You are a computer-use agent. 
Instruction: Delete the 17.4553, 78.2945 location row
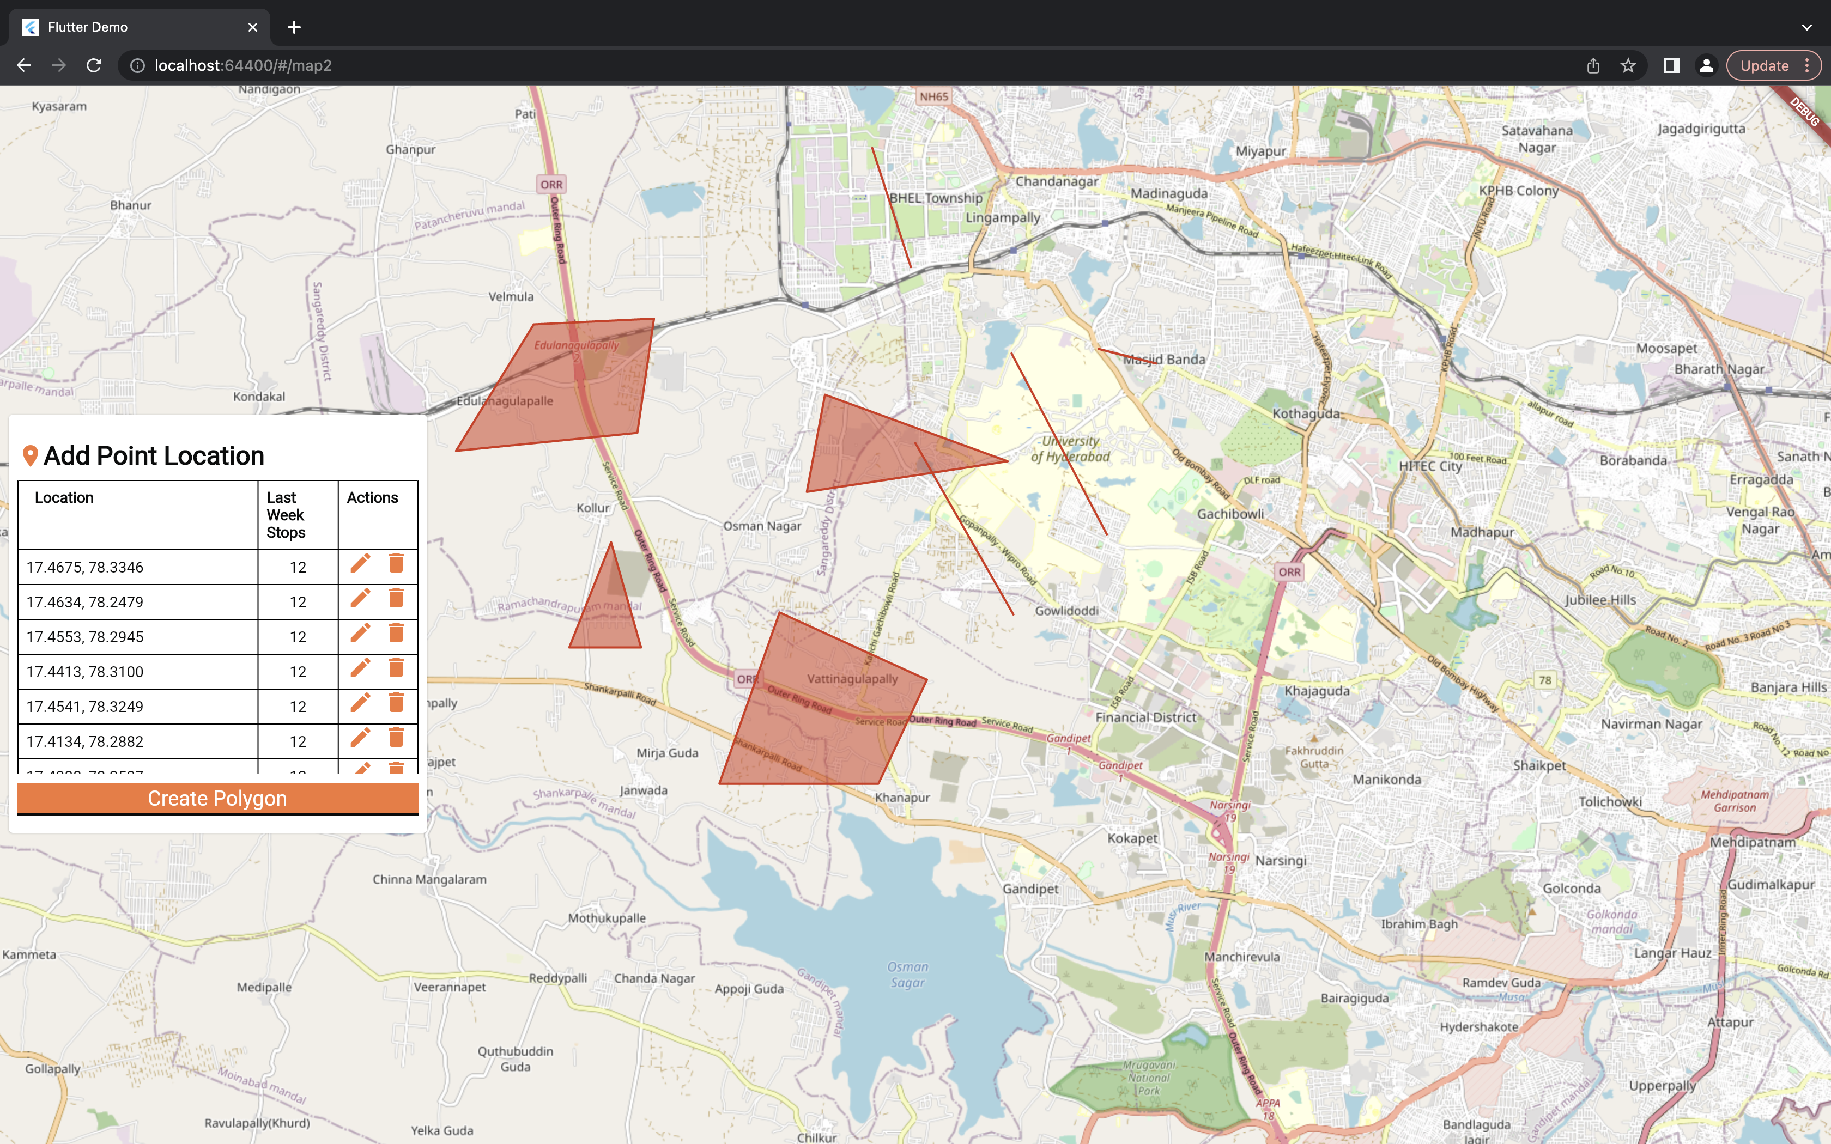(396, 633)
